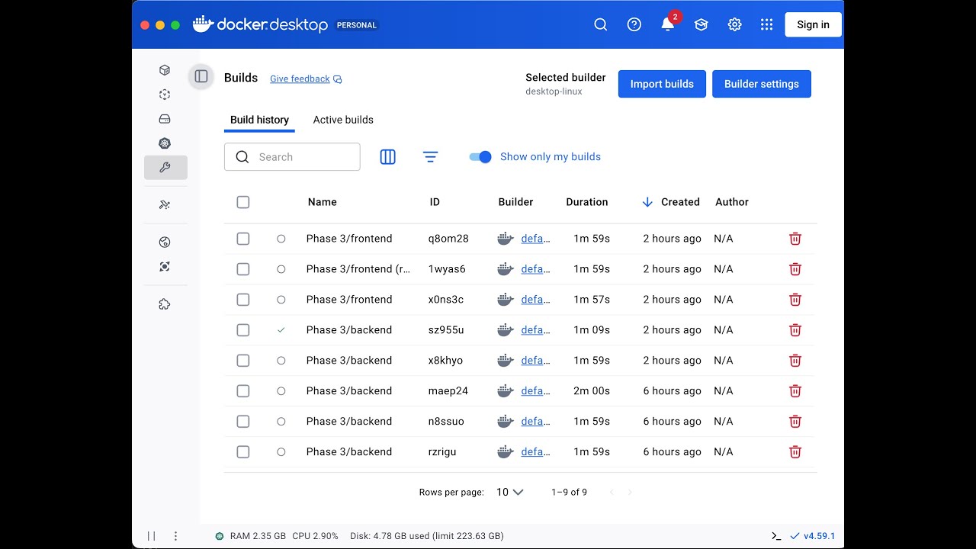
Task: Switch to the Build history tab
Action: pos(259,120)
